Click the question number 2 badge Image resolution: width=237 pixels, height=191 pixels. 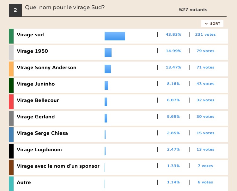point(15,10)
